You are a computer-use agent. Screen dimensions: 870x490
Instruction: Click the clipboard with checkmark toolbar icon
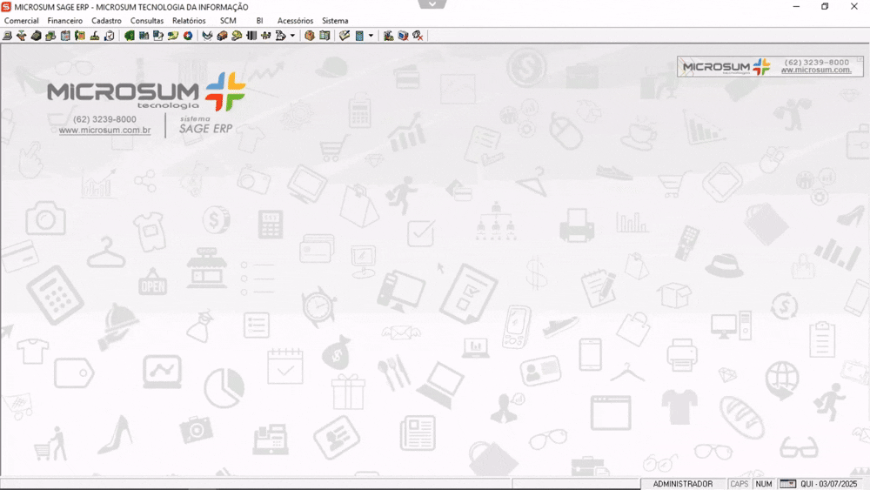pos(110,36)
